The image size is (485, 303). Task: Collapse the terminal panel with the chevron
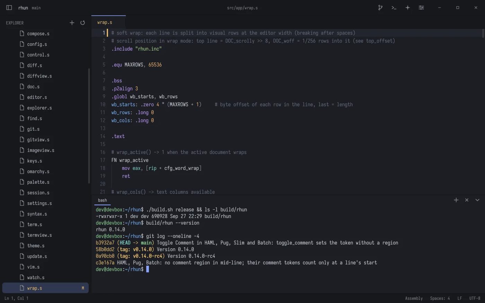click(x=477, y=200)
